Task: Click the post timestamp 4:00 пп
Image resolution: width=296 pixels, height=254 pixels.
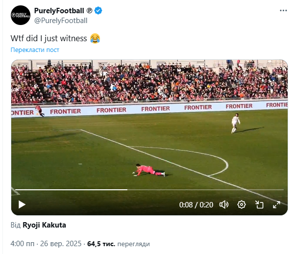Action: [x=23, y=243]
